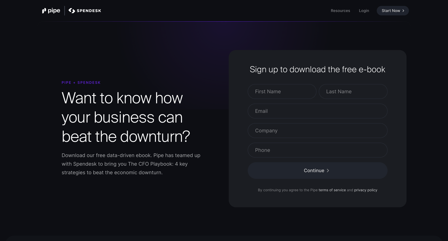This screenshot has width=448, height=241.
Task: Select the Company input field
Action: [317, 131]
